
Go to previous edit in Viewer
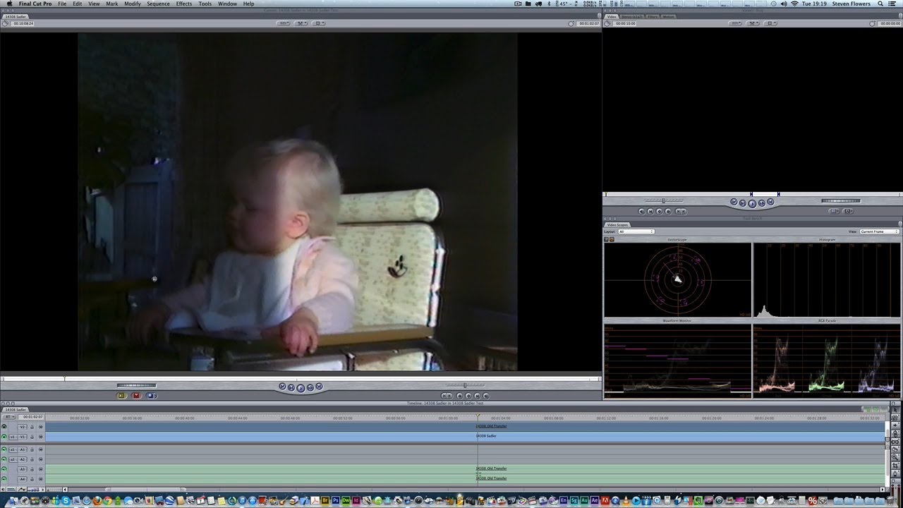point(734,202)
